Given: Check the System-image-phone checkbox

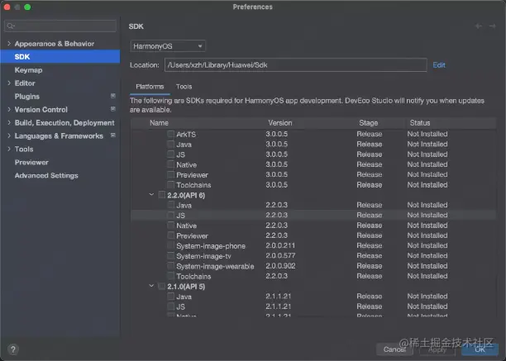Looking at the screenshot, I should [170, 245].
